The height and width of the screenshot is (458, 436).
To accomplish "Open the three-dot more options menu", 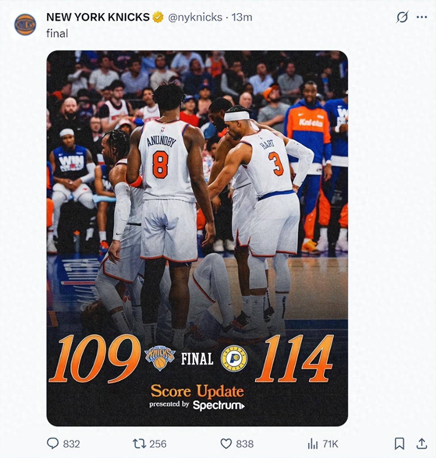I will pyautogui.click(x=422, y=17).
